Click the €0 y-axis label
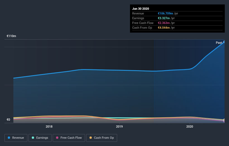This screenshot has width=229, height=146. pos(8,120)
